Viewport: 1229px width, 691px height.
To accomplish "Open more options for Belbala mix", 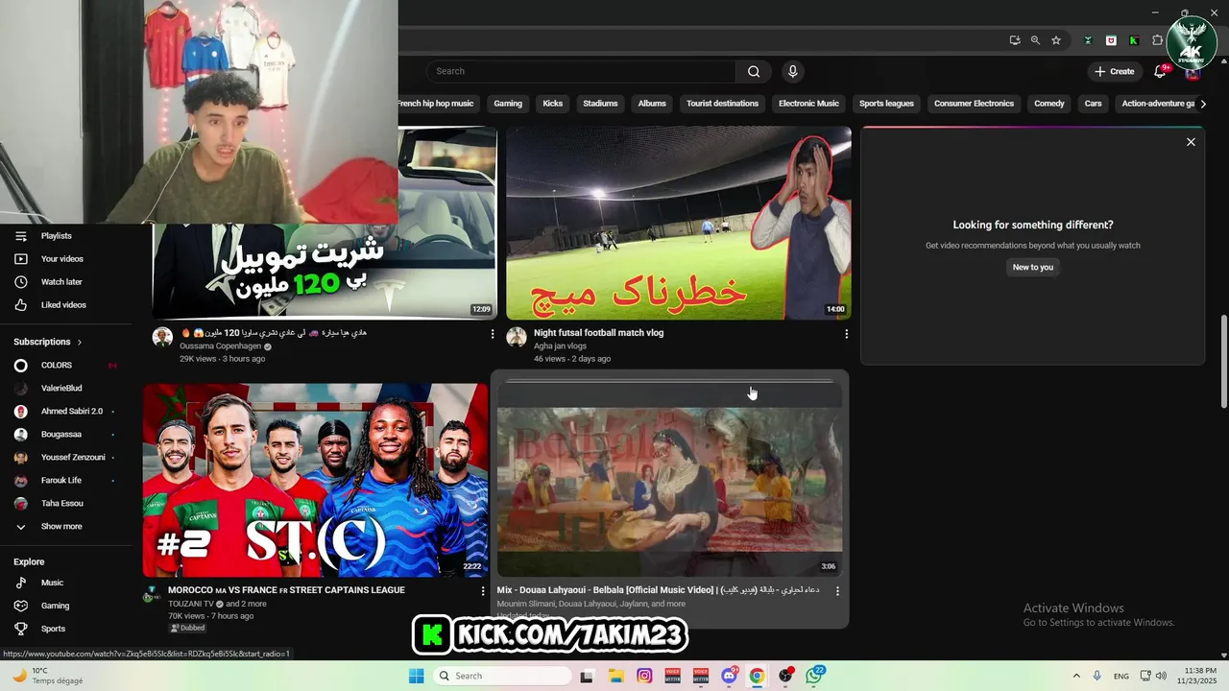I will (837, 591).
